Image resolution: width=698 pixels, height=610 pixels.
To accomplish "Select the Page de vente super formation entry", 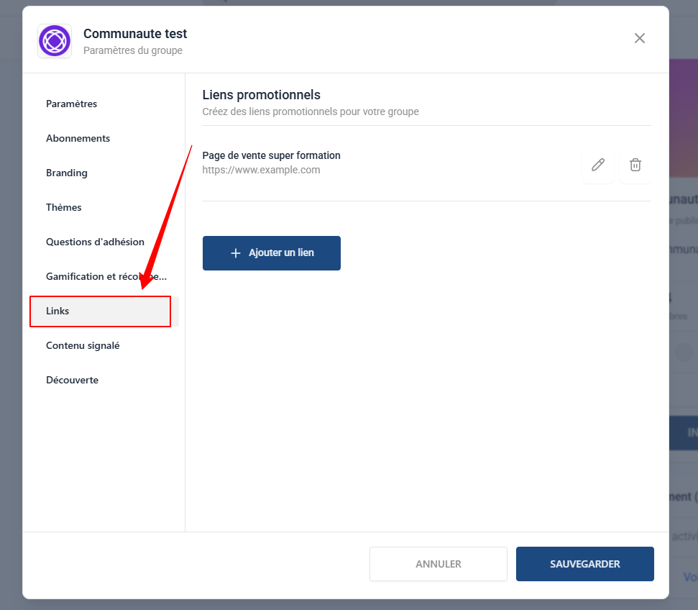I will (271, 155).
